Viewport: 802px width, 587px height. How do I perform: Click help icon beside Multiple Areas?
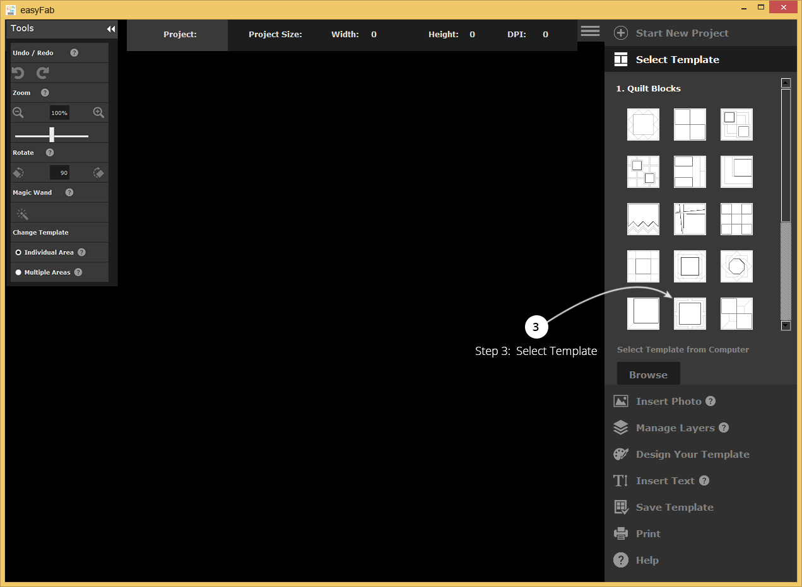coord(78,272)
